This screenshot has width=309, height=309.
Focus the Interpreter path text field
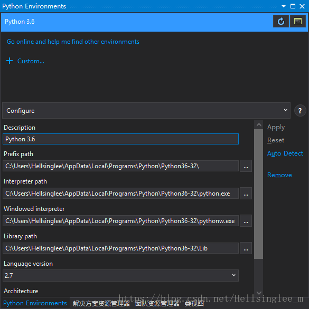coord(120,194)
